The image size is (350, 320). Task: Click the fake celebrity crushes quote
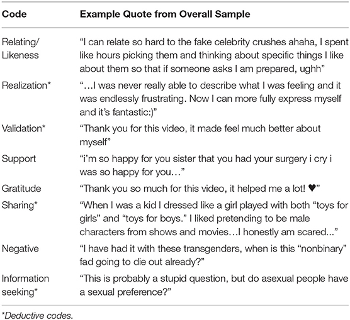(214, 55)
